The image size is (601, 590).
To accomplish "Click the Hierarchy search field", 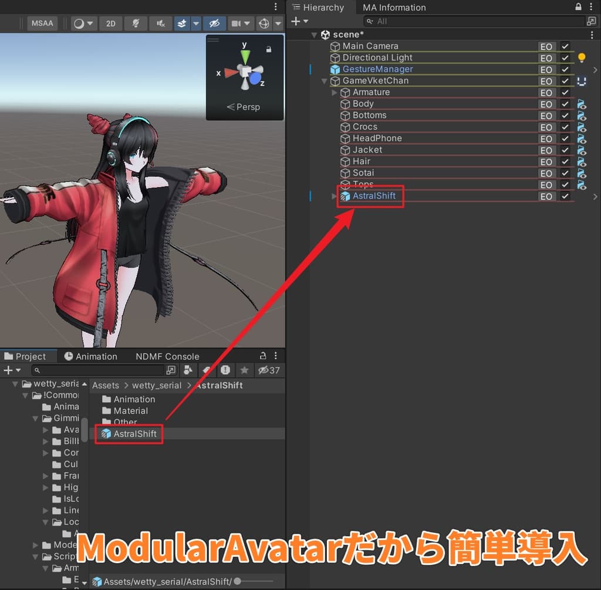I will point(474,22).
